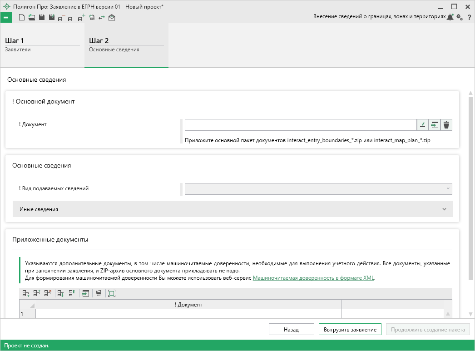Image resolution: width=475 pixels, height=351 pixels.
Task: Open settings with the gears icon
Action: pyautogui.click(x=460, y=17)
